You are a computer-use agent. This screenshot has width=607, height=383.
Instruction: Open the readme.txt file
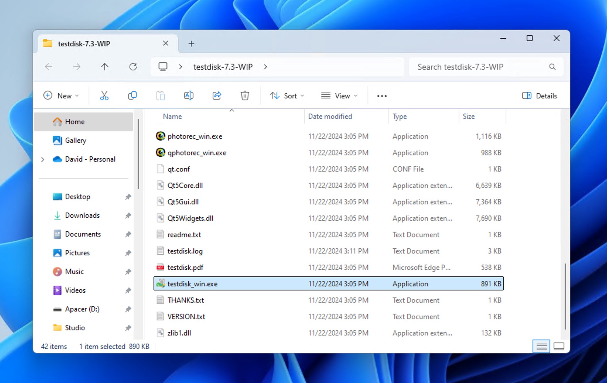point(184,234)
